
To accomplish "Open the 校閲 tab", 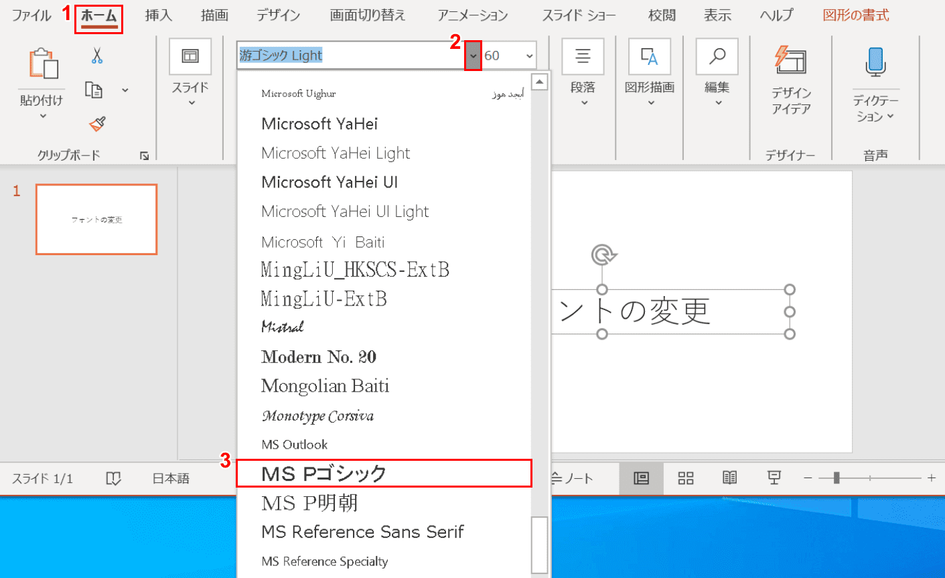I will click(662, 15).
